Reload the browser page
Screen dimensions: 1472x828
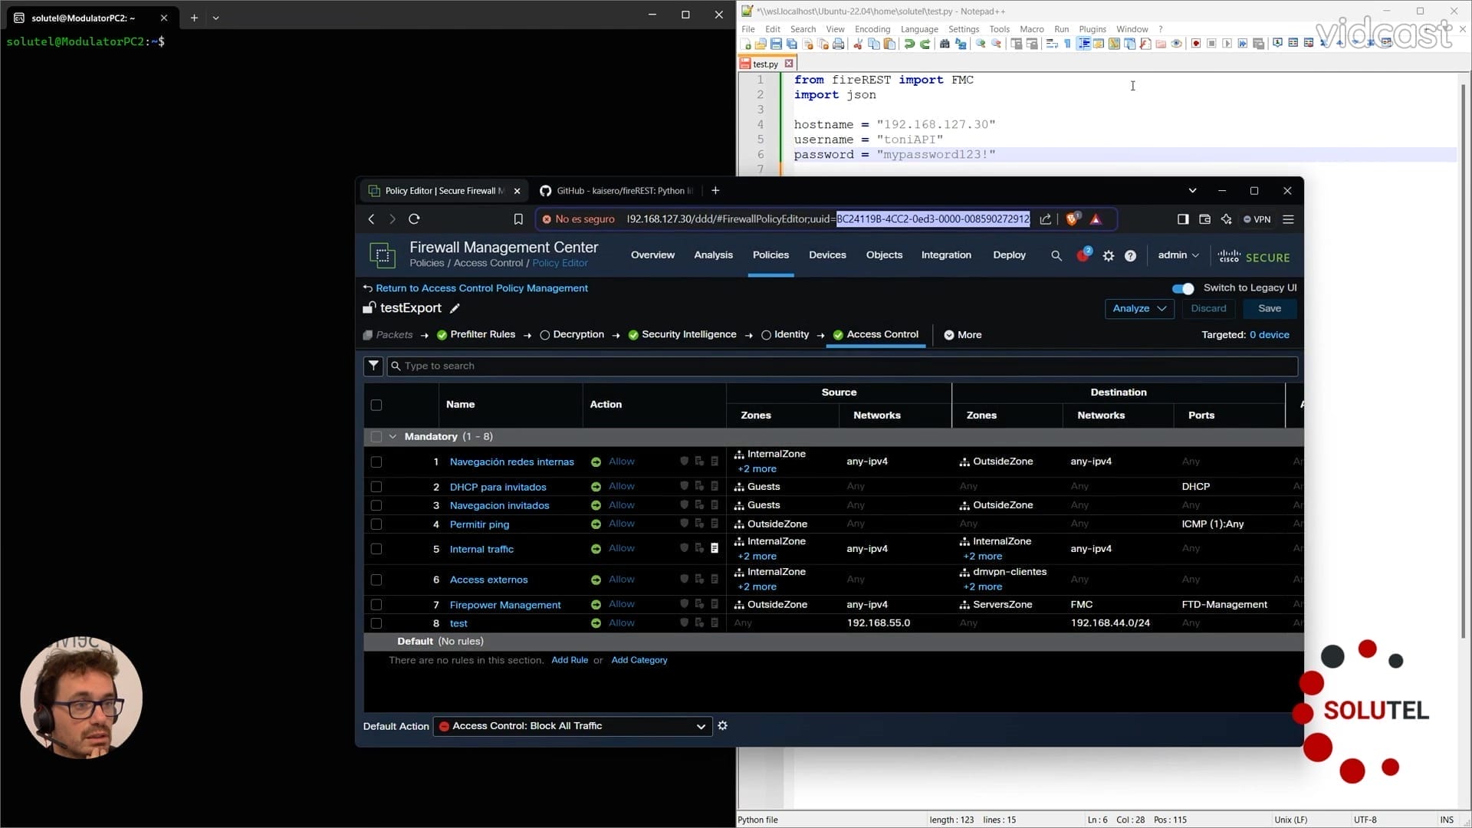414,219
